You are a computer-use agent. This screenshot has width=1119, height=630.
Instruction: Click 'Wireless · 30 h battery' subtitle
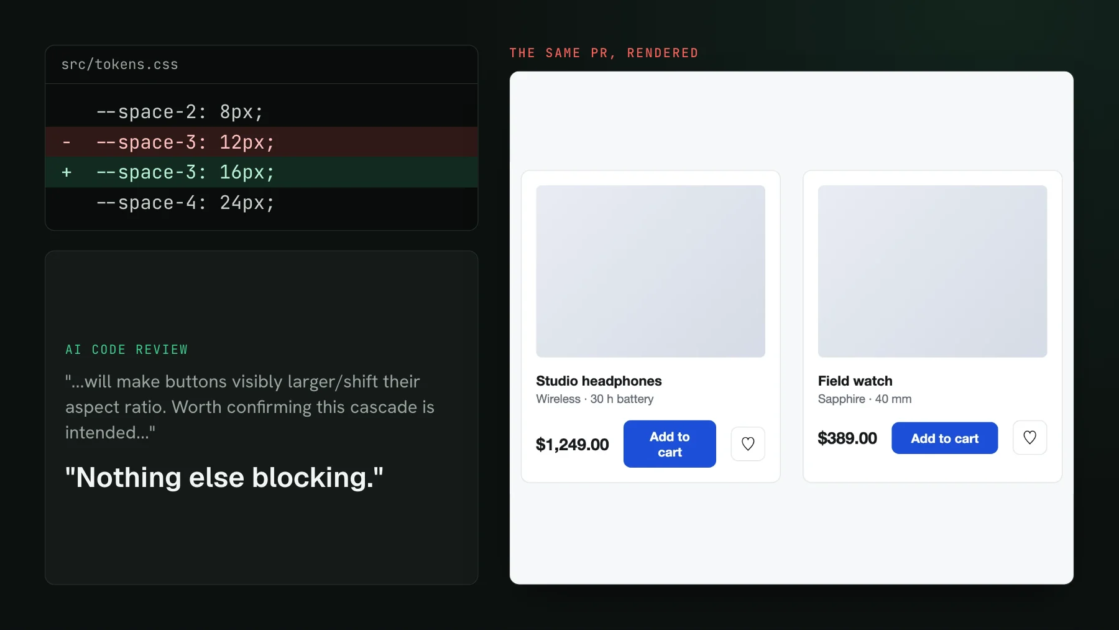click(595, 399)
